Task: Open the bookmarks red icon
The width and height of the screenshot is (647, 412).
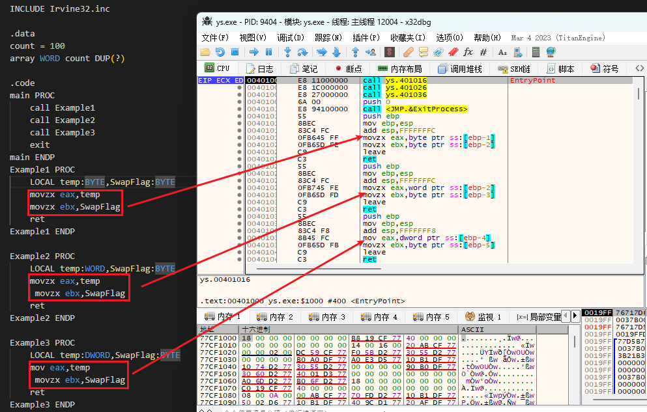Action: coord(453,52)
